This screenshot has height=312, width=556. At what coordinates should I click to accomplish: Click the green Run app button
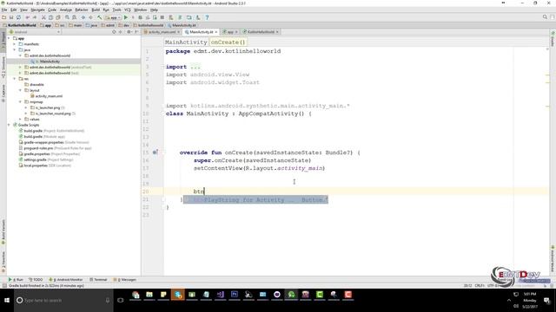[x=125, y=17]
